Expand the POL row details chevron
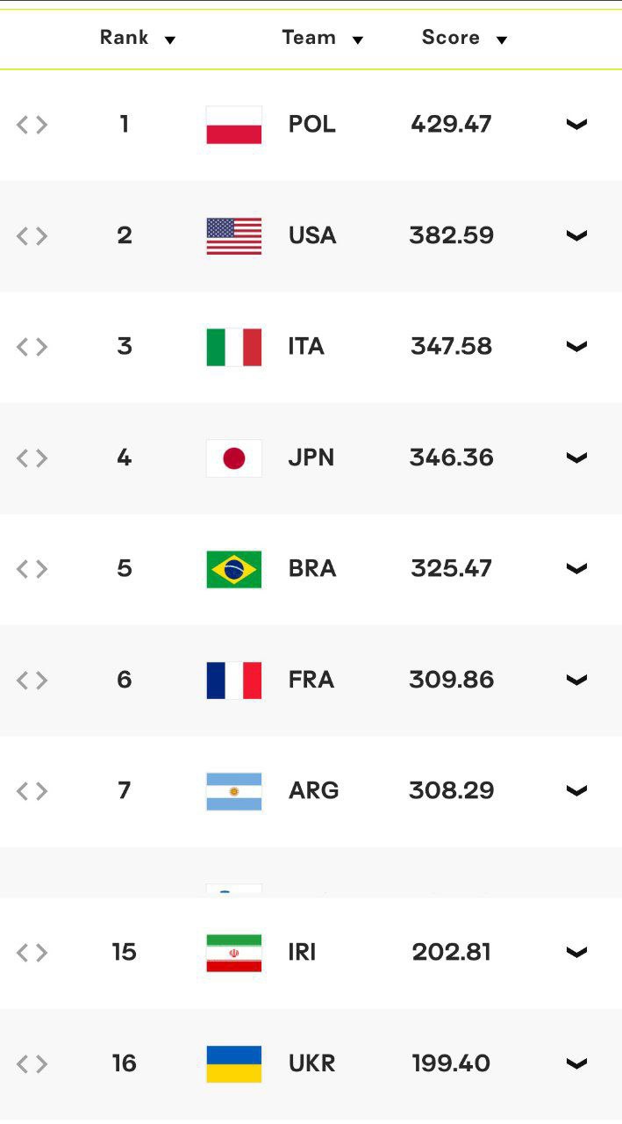Image resolution: width=622 pixels, height=1124 pixels. [576, 125]
